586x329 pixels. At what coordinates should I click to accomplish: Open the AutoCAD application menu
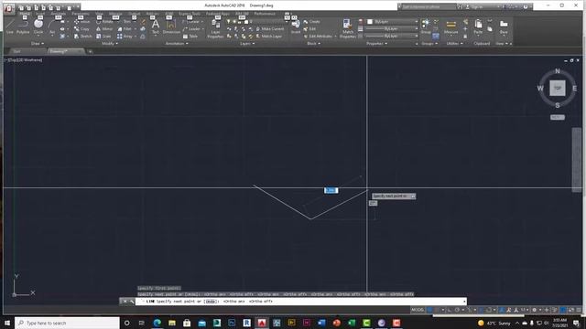[9, 8]
